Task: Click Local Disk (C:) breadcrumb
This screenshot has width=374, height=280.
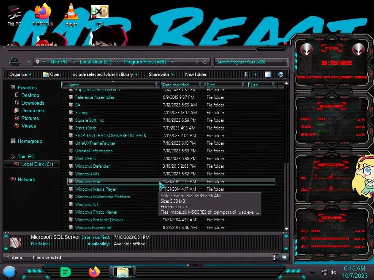Action: tap(95, 62)
